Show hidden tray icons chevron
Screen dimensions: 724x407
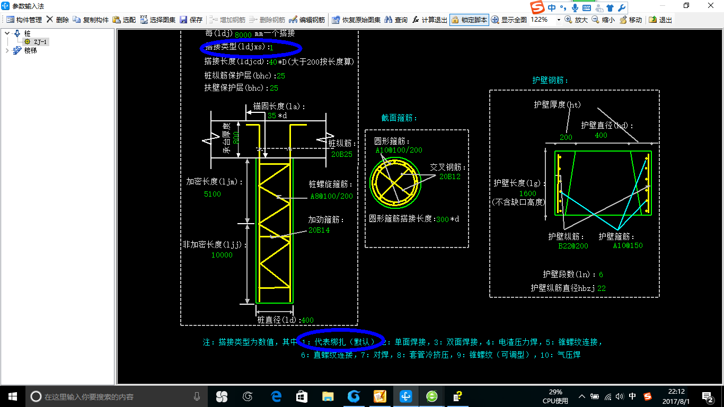[582, 396]
